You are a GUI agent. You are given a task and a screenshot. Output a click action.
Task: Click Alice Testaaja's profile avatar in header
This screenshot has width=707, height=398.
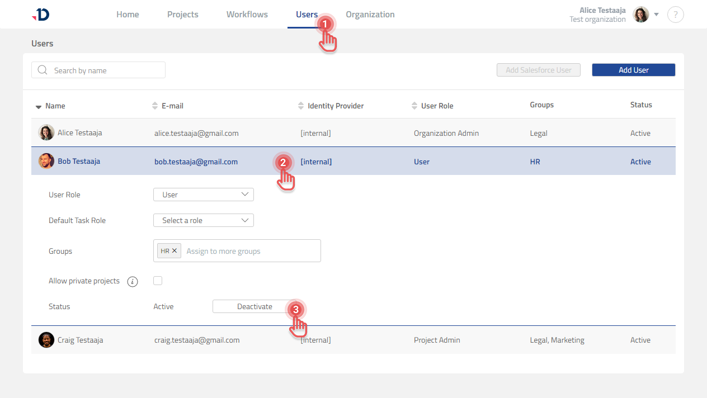[640, 15]
